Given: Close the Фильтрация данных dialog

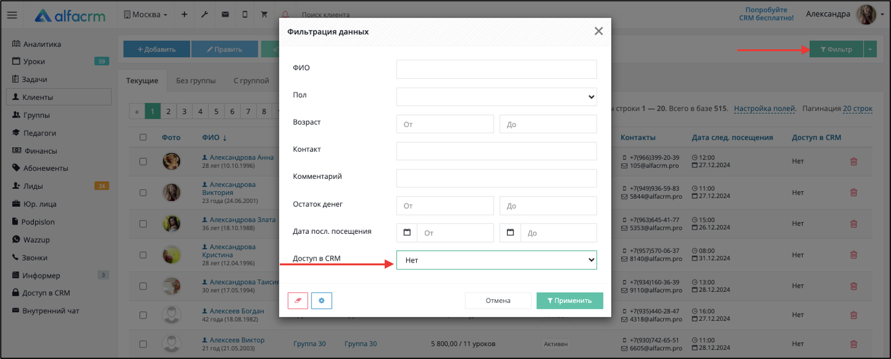Looking at the screenshot, I should pyautogui.click(x=598, y=31).
